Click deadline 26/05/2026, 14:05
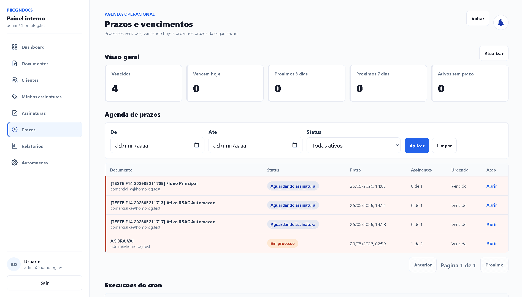The image size is (522, 297). tap(368, 186)
